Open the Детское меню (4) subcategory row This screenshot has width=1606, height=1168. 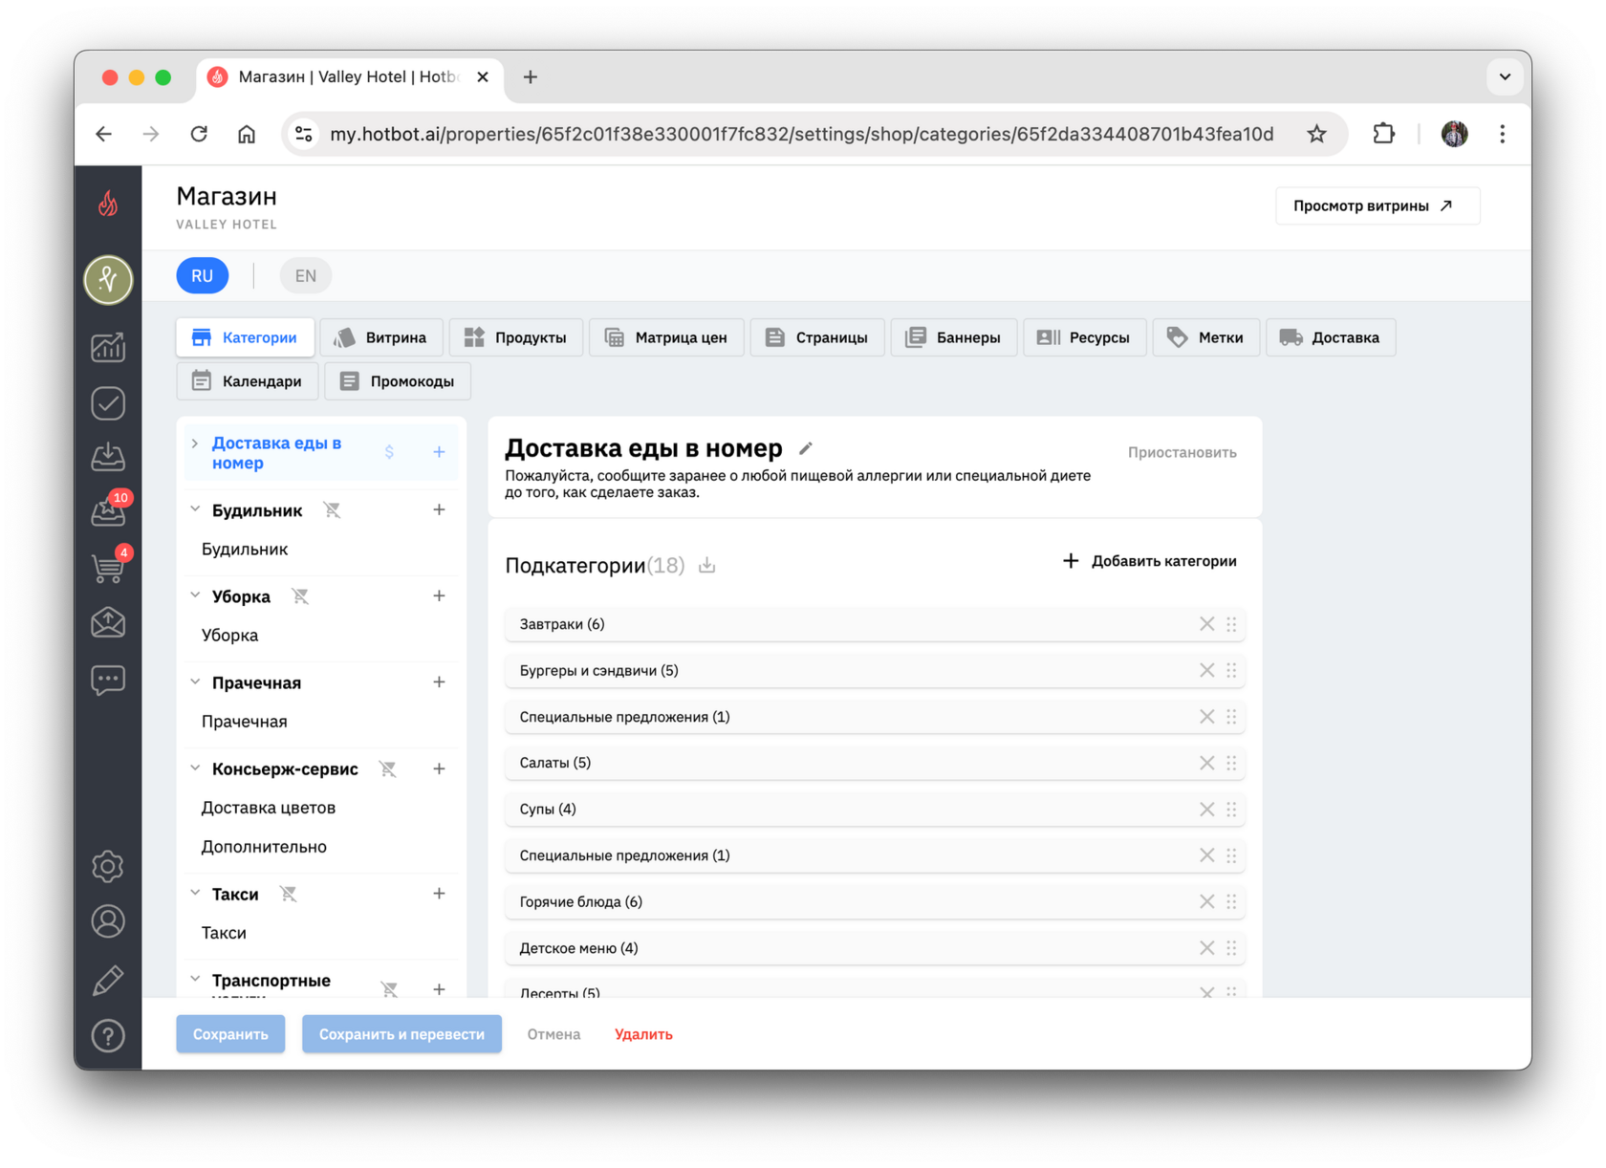tap(875, 948)
